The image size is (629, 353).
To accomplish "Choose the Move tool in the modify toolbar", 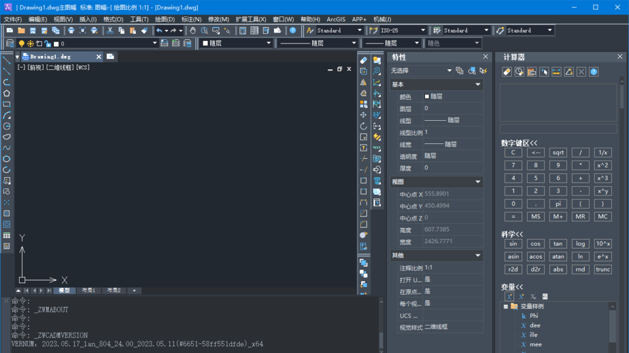I will [x=364, y=115].
